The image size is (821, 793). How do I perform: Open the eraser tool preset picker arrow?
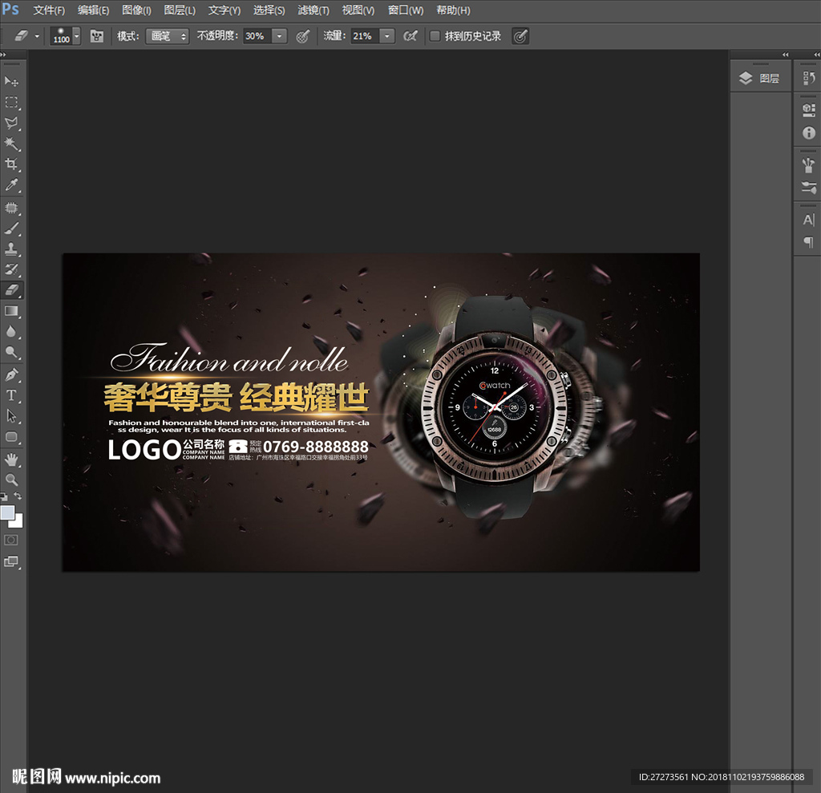point(37,36)
